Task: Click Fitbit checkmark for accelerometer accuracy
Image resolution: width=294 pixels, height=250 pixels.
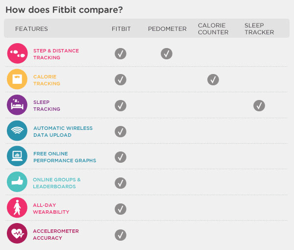Action: (121, 235)
